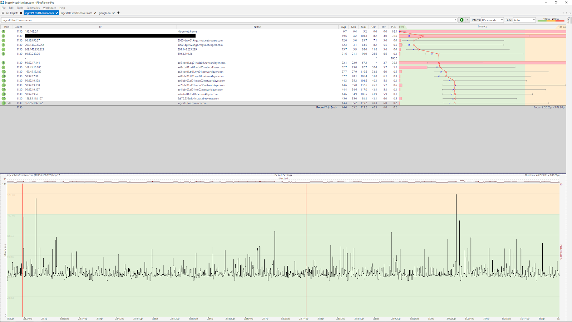Open the Workspace menu
The height and width of the screenshot is (322, 572).
[49, 8]
